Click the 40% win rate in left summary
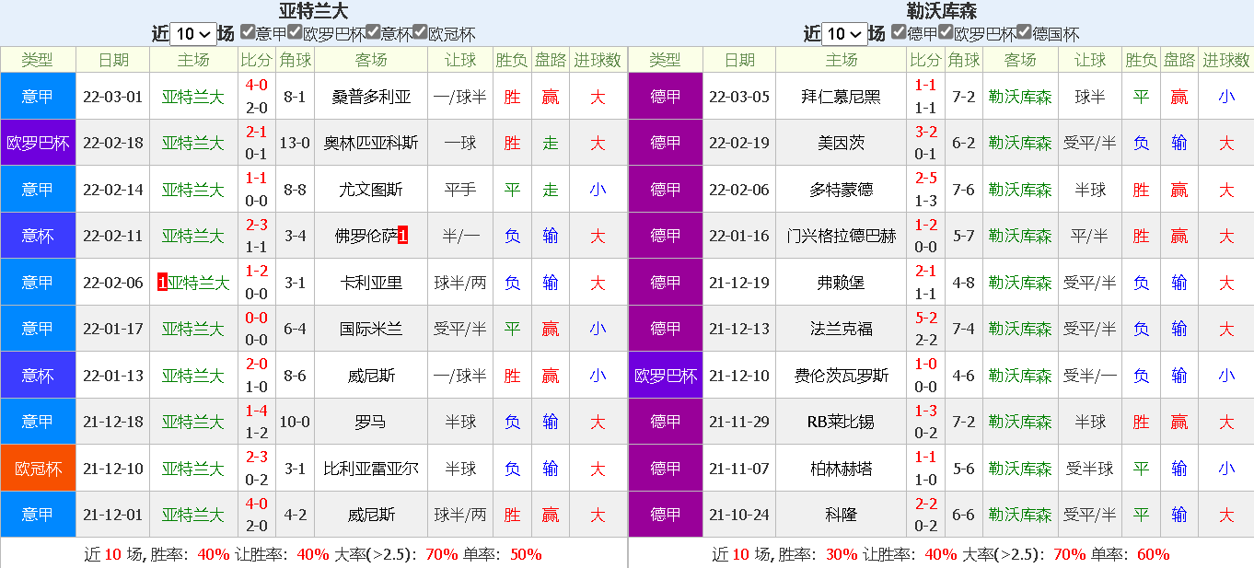The image size is (1254, 568). pos(214,554)
